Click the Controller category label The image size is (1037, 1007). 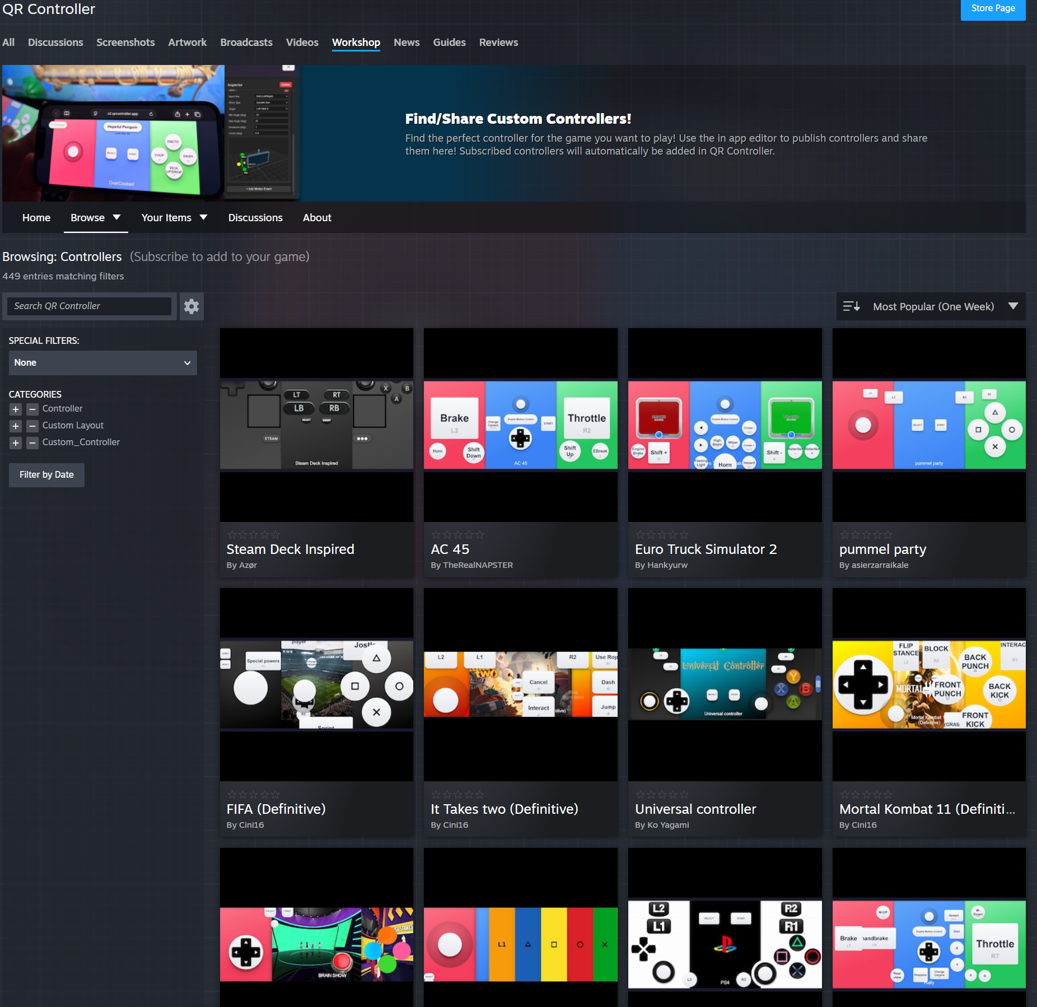[62, 409]
